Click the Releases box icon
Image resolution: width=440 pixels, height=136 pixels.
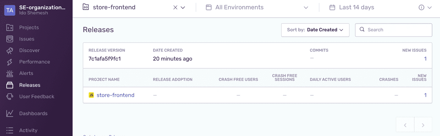(x=10, y=85)
